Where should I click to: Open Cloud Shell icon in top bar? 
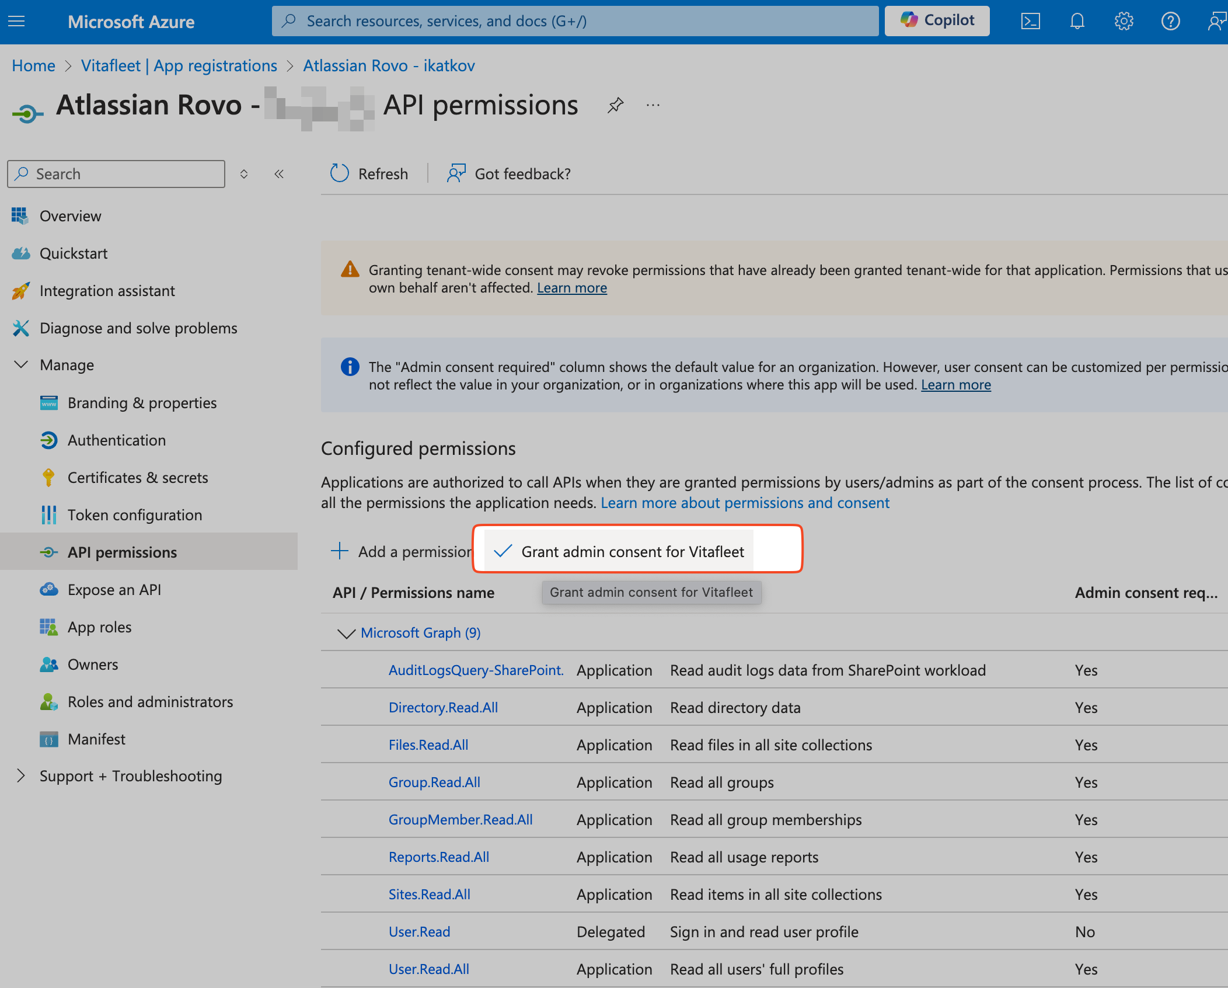click(1031, 22)
